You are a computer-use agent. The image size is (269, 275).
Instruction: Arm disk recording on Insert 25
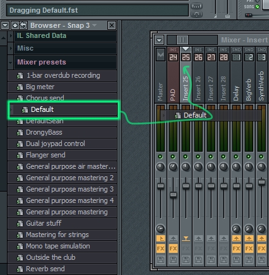[x=186, y=259]
